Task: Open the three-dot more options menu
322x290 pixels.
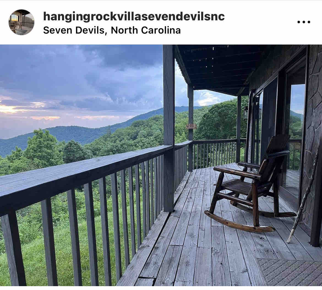Action: click(x=304, y=22)
